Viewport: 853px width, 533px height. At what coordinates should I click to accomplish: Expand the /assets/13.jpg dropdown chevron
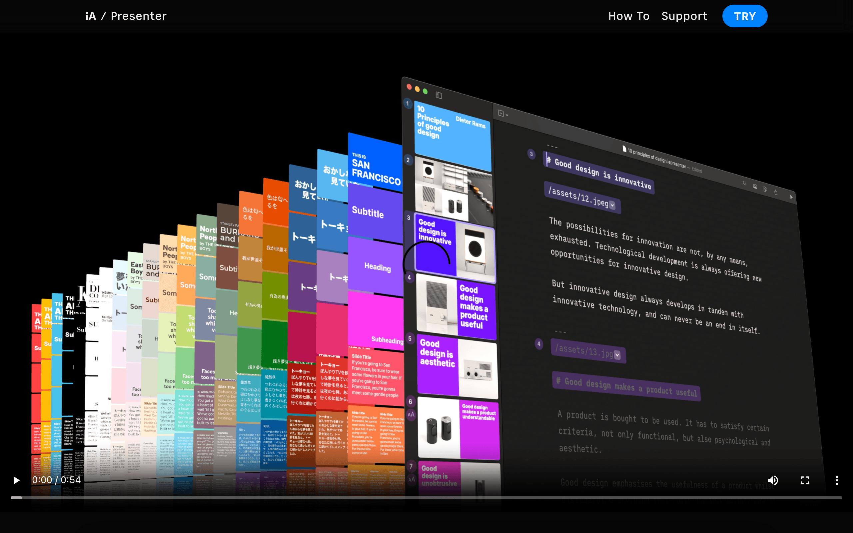click(x=617, y=355)
